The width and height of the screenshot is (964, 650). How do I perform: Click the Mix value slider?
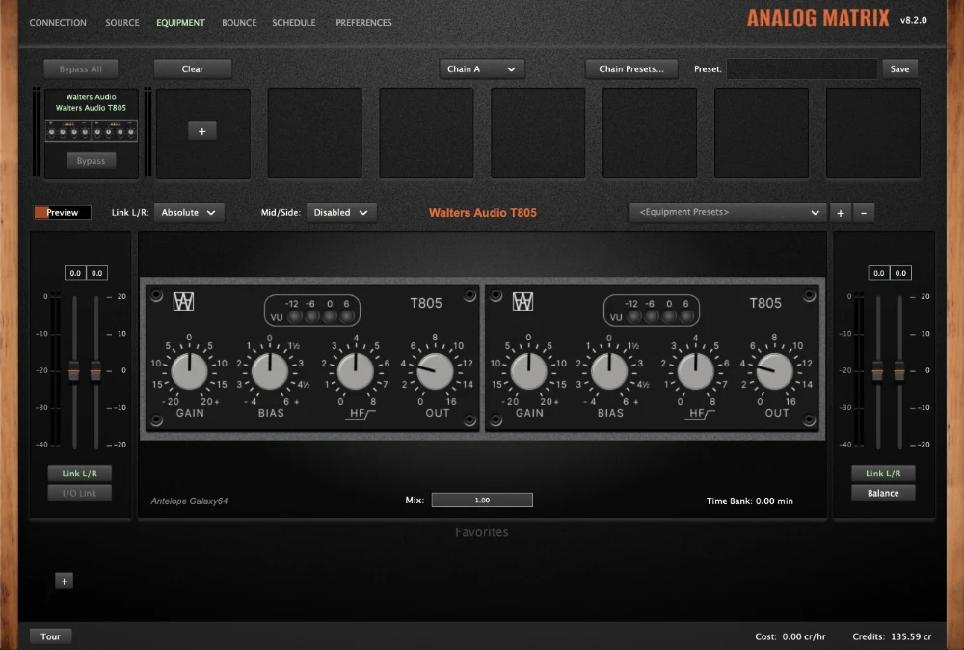click(x=482, y=500)
